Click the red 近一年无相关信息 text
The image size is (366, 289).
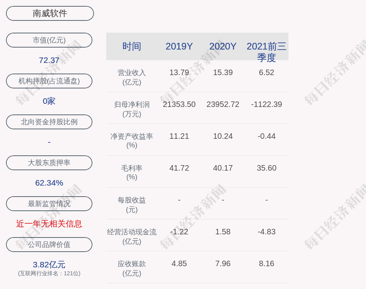pyautogui.click(x=49, y=224)
